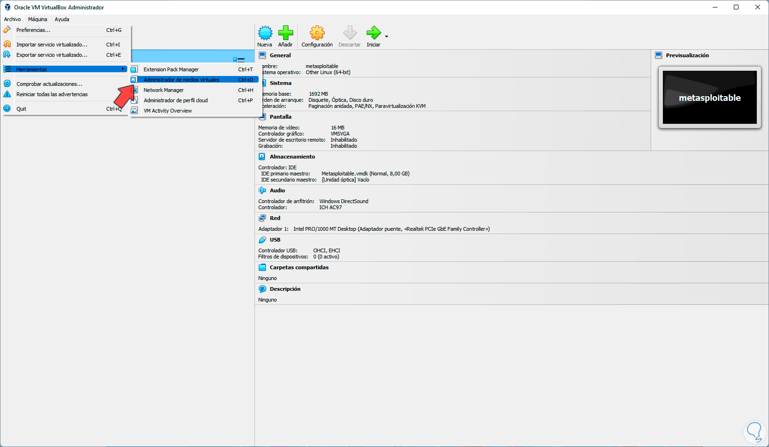Image resolution: width=769 pixels, height=447 pixels.
Task: Click the "ICH AC97" value
Action: (x=331, y=207)
